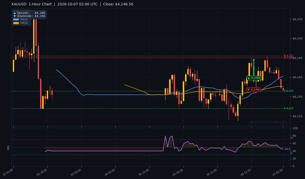This screenshot has height=179, width=305.
Task: Click the Upside $4,180 info box line
Action: click(x=29, y=13)
